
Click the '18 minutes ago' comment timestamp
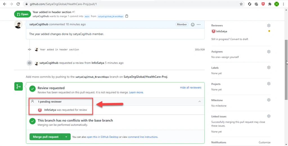click(76, 24)
